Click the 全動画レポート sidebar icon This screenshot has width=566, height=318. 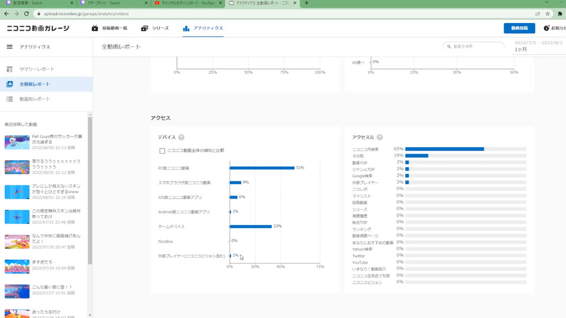tap(10, 84)
